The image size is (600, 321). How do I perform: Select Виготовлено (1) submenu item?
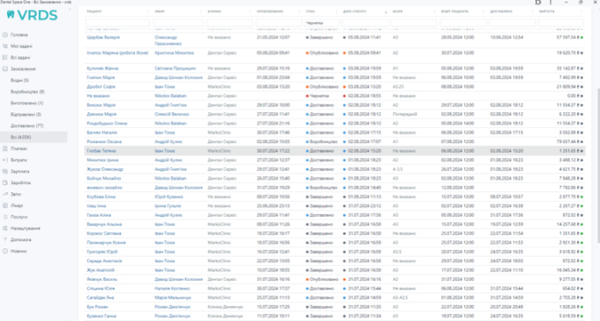(27, 103)
